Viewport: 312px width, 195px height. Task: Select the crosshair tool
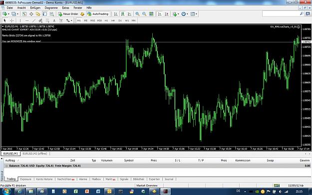click(12, 20)
